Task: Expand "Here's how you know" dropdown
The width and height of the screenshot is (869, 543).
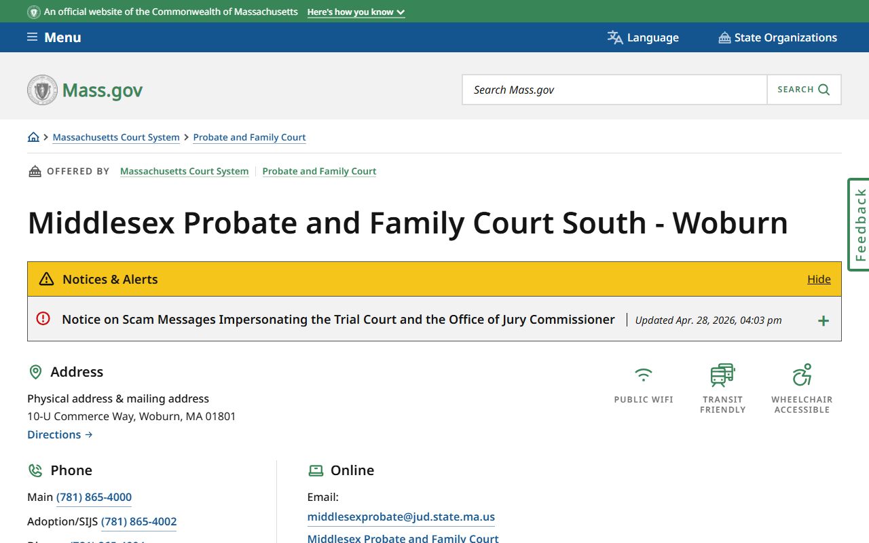Action: click(x=356, y=12)
